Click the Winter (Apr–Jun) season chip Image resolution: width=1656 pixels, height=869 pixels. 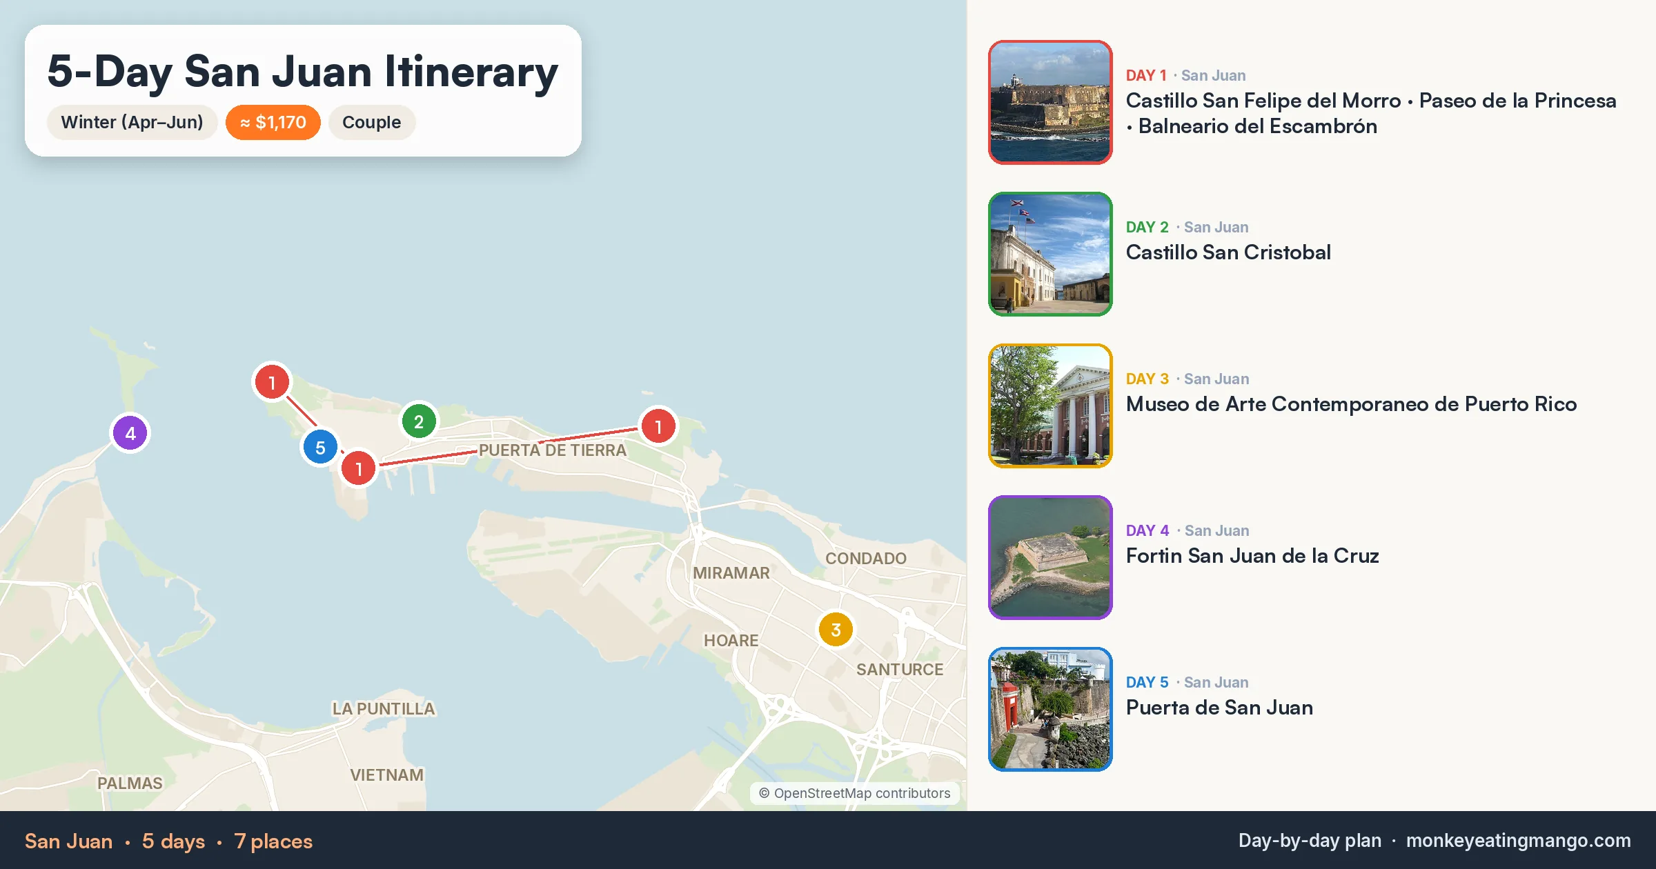132,122
